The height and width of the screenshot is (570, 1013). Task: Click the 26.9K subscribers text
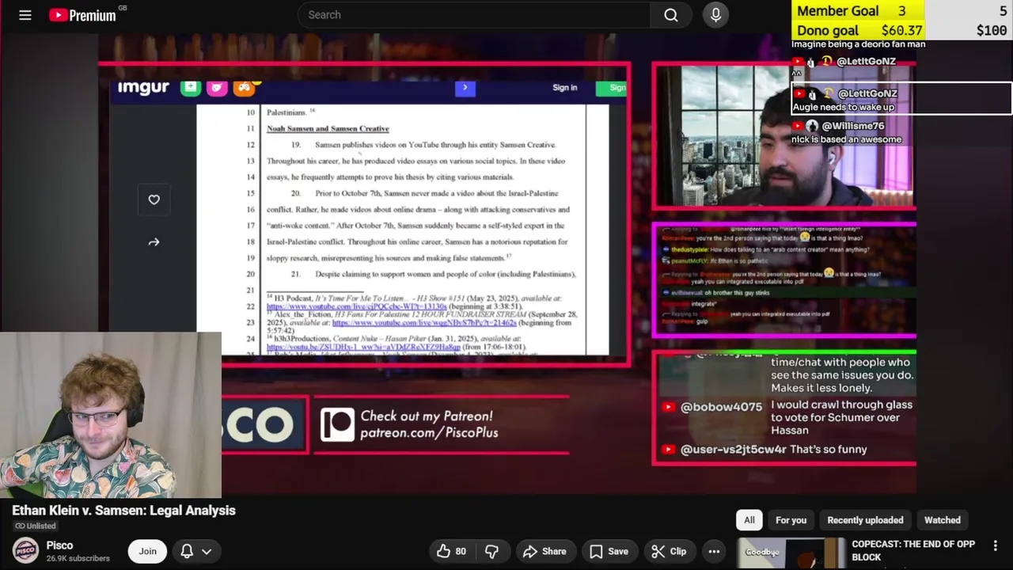pos(78,558)
